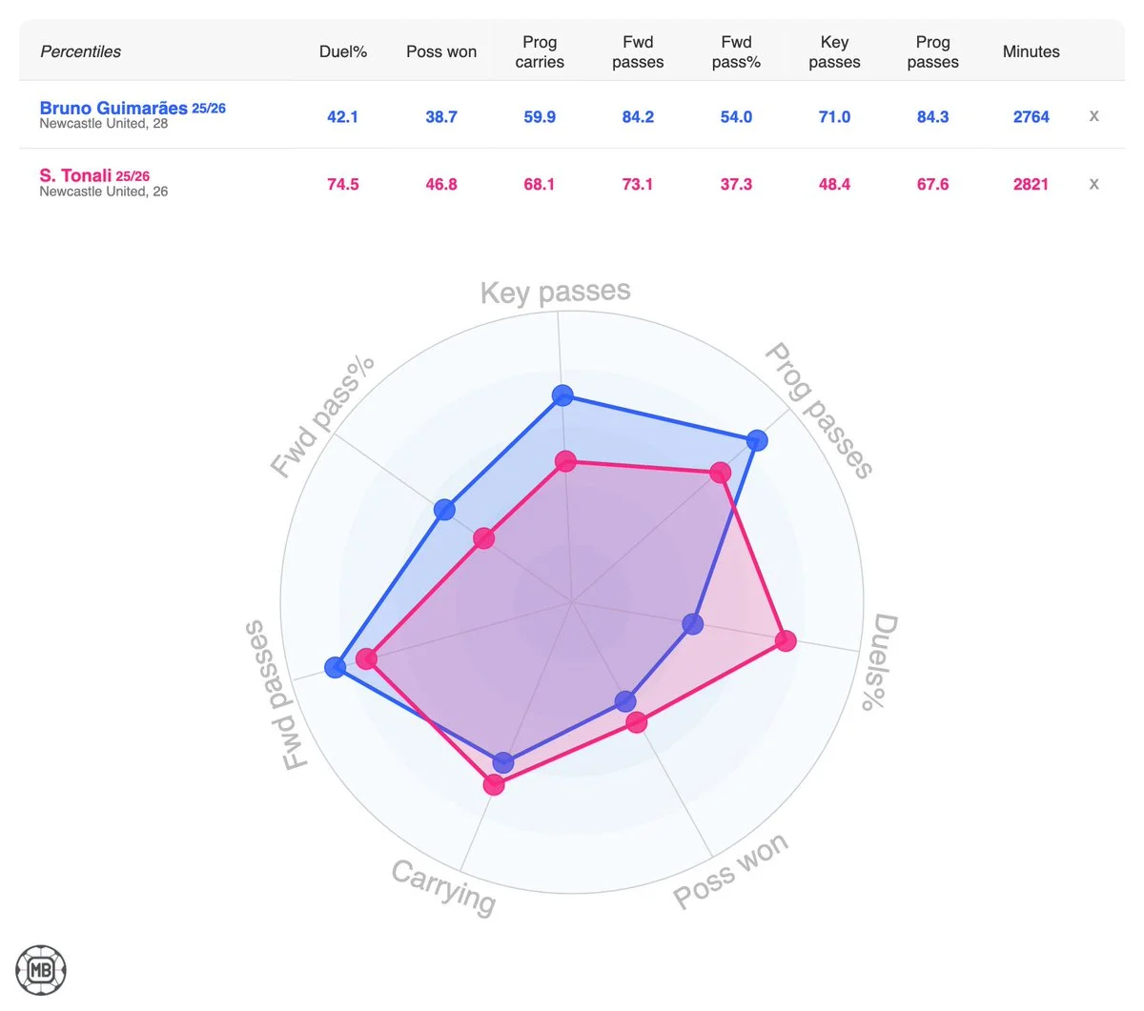The width and height of the screenshot is (1144, 1011).
Task: Click the Minutes column header
Action: [x=1031, y=51]
